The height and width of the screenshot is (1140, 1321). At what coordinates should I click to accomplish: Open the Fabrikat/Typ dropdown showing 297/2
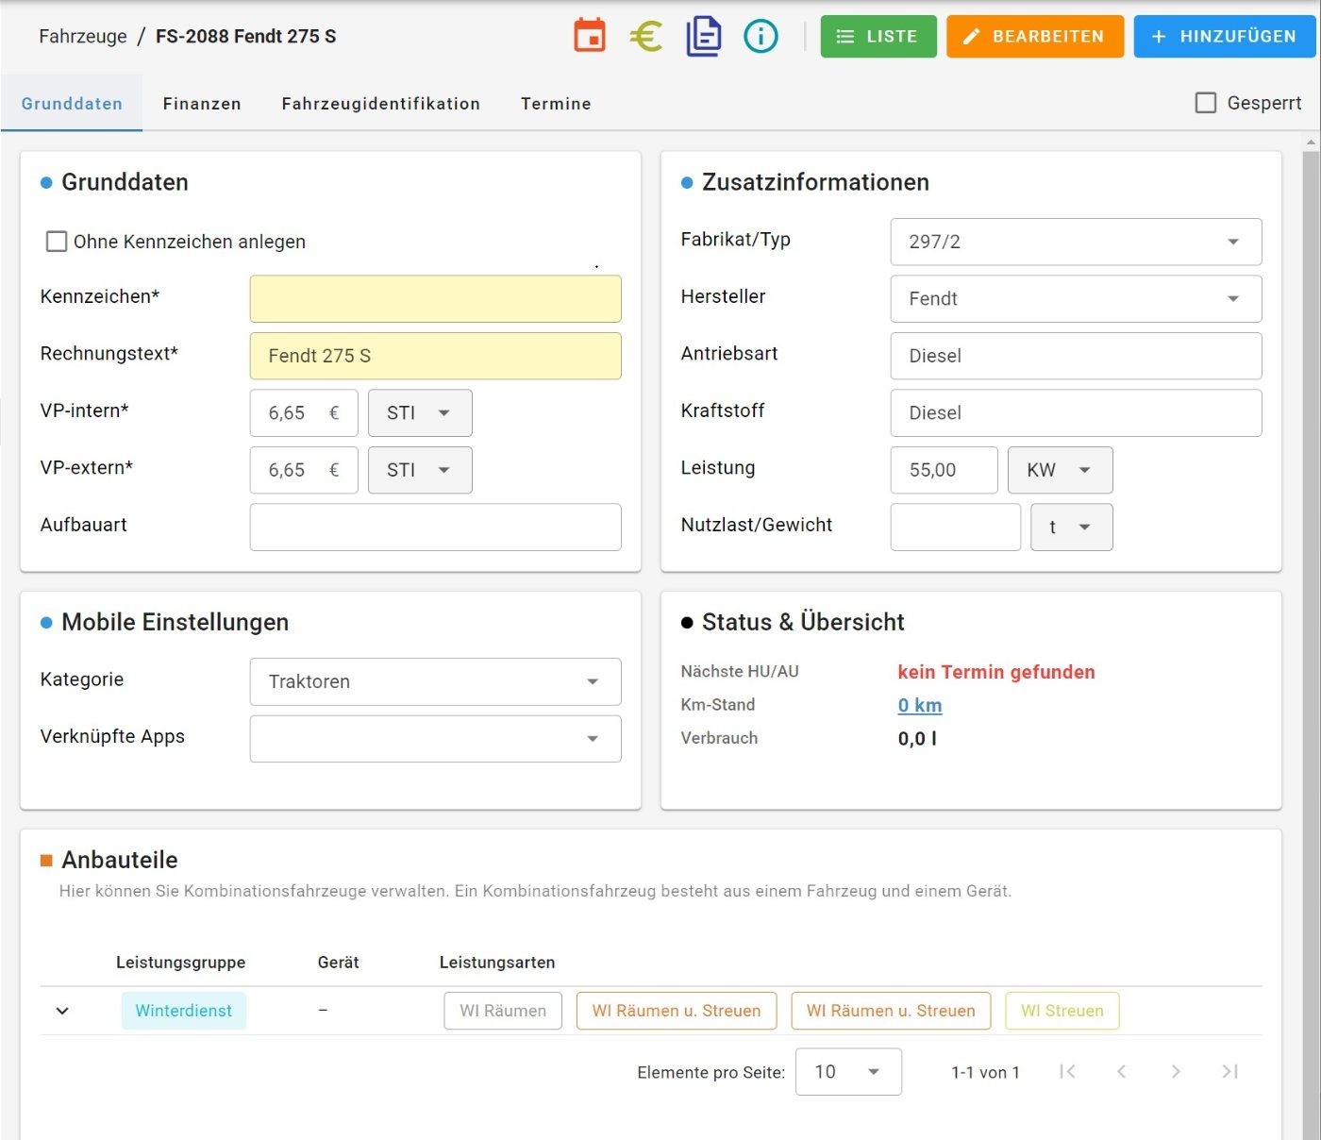(x=1076, y=242)
